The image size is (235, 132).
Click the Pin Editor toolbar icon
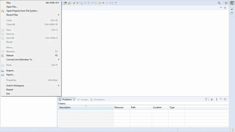coord(115,3)
